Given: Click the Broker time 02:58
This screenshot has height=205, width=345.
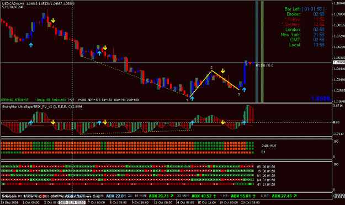Looking at the screenshot, I should coord(319,14).
